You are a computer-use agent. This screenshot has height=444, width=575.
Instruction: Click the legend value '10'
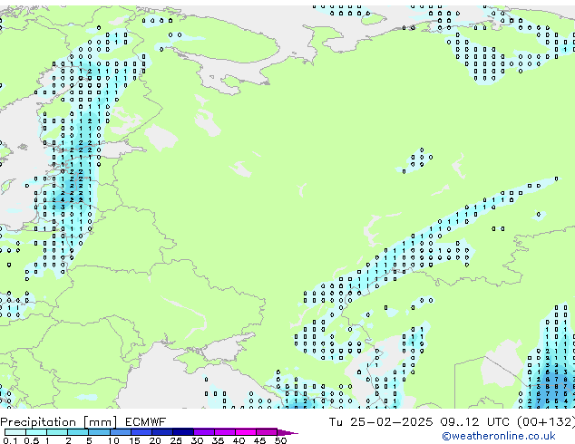[x=113, y=440]
